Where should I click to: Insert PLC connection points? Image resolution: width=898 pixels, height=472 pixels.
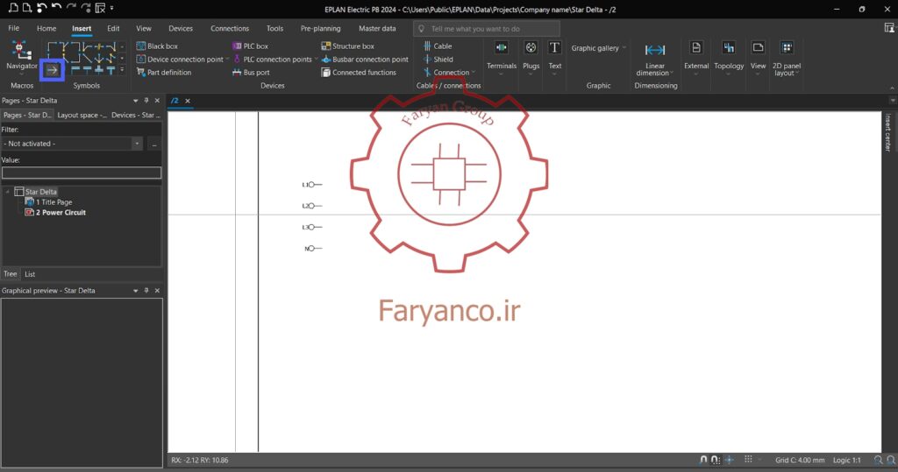pyautogui.click(x=273, y=59)
